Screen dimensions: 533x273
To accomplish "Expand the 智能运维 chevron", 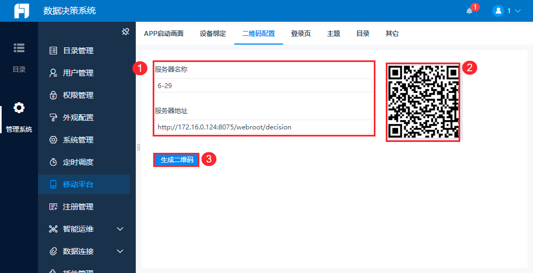I will click(x=120, y=229).
